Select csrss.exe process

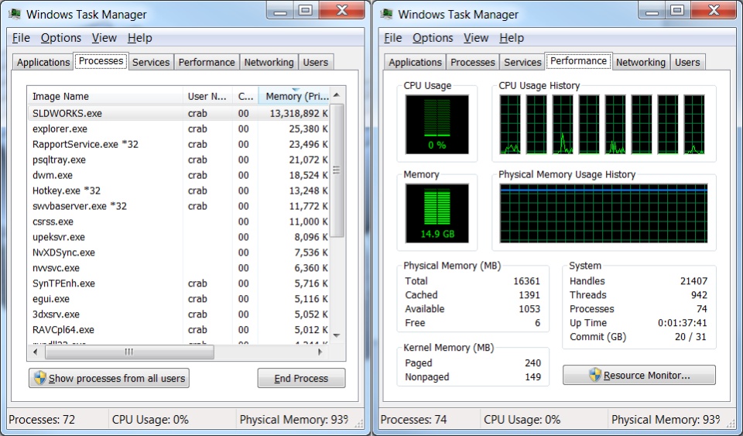[x=178, y=221]
